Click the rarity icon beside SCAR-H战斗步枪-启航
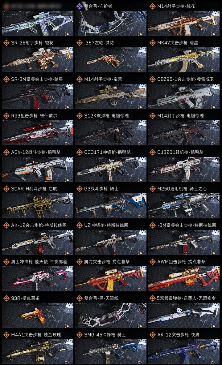The width and height of the screenshot is (222, 365). 6,189
